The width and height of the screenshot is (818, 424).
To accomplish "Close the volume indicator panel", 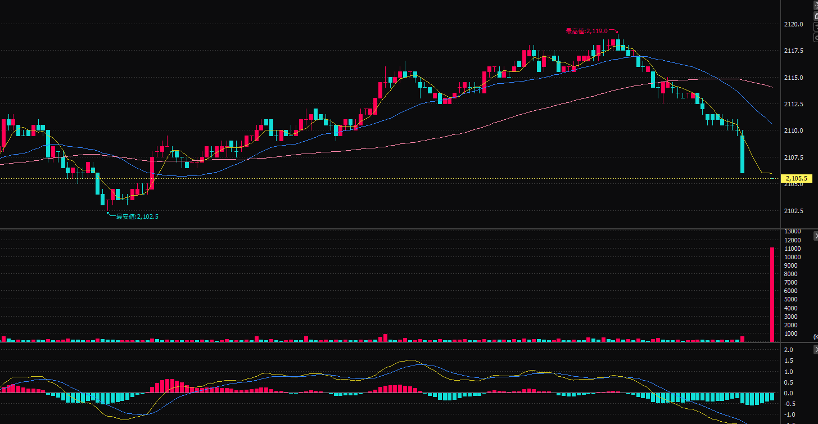I will pos(816,236).
